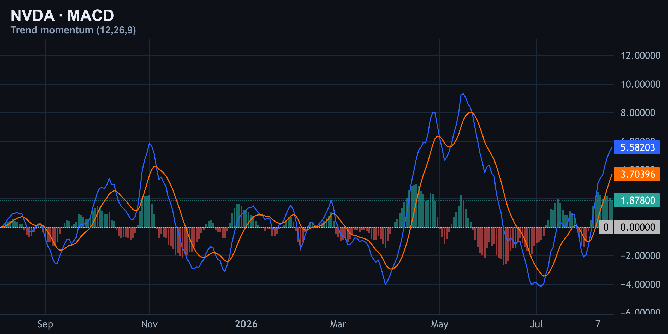The image size is (668, 334).
Task: Click the Nov time axis label
Action: tap(149, 324)
